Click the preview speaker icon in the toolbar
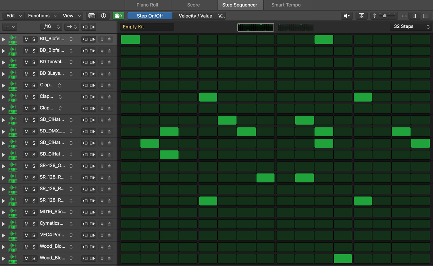This screenshot has height=266, width=433. click(346, 16)
